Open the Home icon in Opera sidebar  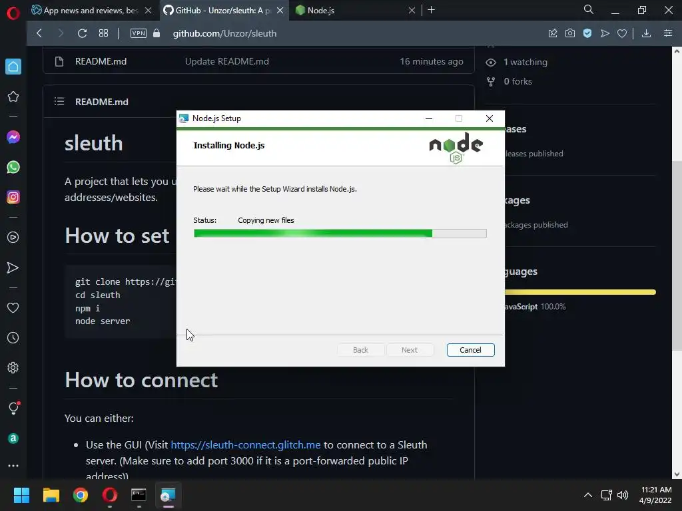pos(13,67)
